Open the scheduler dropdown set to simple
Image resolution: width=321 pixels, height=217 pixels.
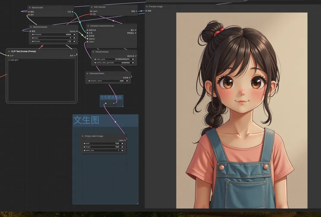point(53,34)
